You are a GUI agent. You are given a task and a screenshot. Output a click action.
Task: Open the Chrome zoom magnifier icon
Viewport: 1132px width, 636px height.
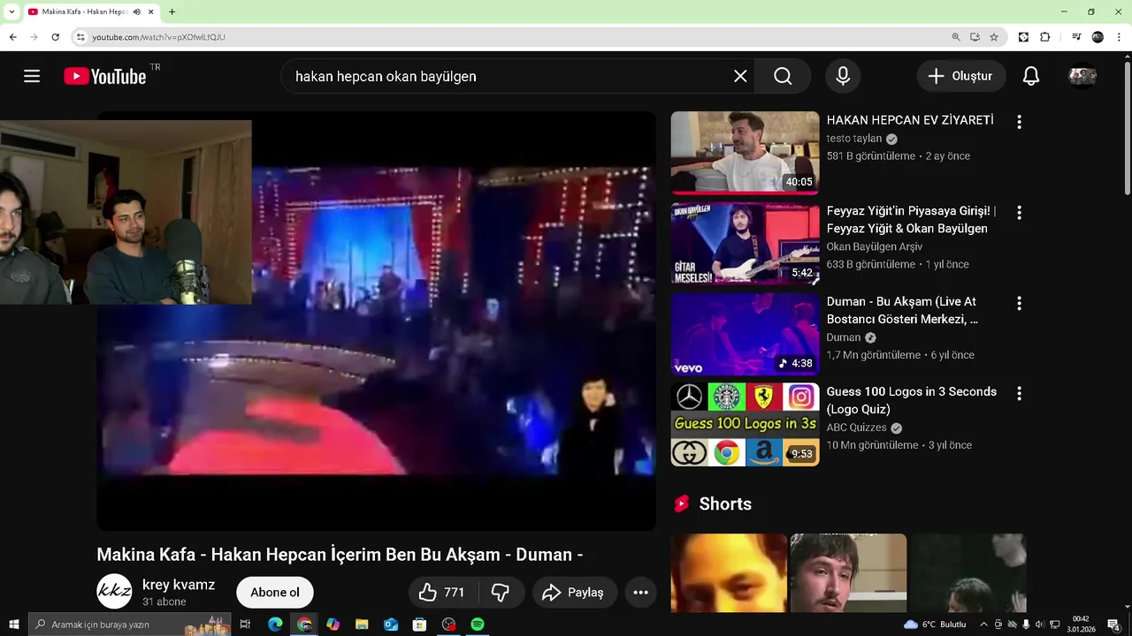956,37
